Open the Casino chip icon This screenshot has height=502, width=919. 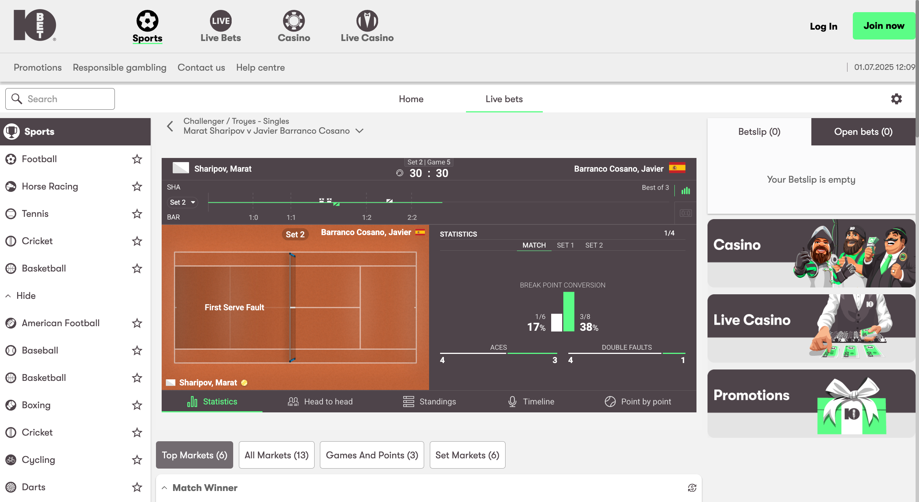point(294,21)
